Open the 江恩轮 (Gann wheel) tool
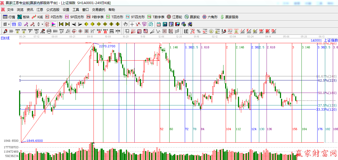This screenshot has width=338, height=160. [174, 17]
